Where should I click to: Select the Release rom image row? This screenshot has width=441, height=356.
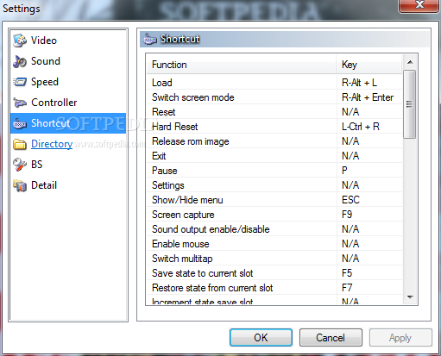[274, 141]
